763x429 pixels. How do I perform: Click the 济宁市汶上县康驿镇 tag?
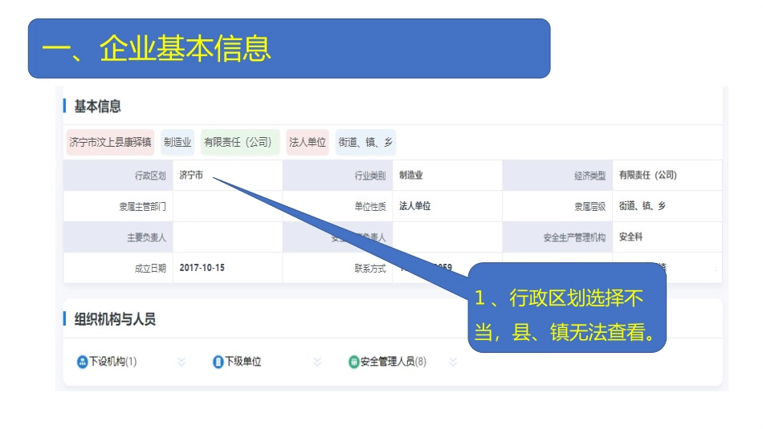click(x=110, y=143)
